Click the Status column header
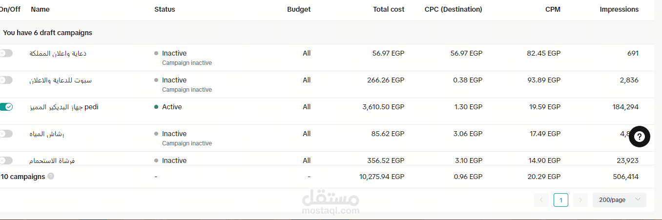This screenshot has height=220, width=662. (x=165, y=9)
